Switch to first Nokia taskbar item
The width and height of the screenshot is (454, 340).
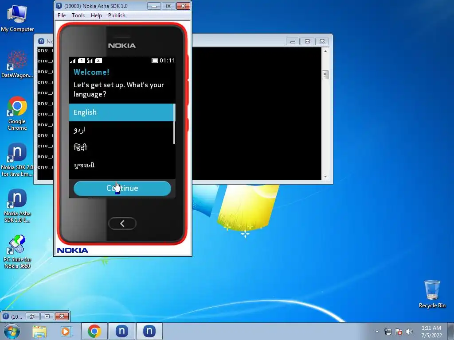tap(121, 331)
